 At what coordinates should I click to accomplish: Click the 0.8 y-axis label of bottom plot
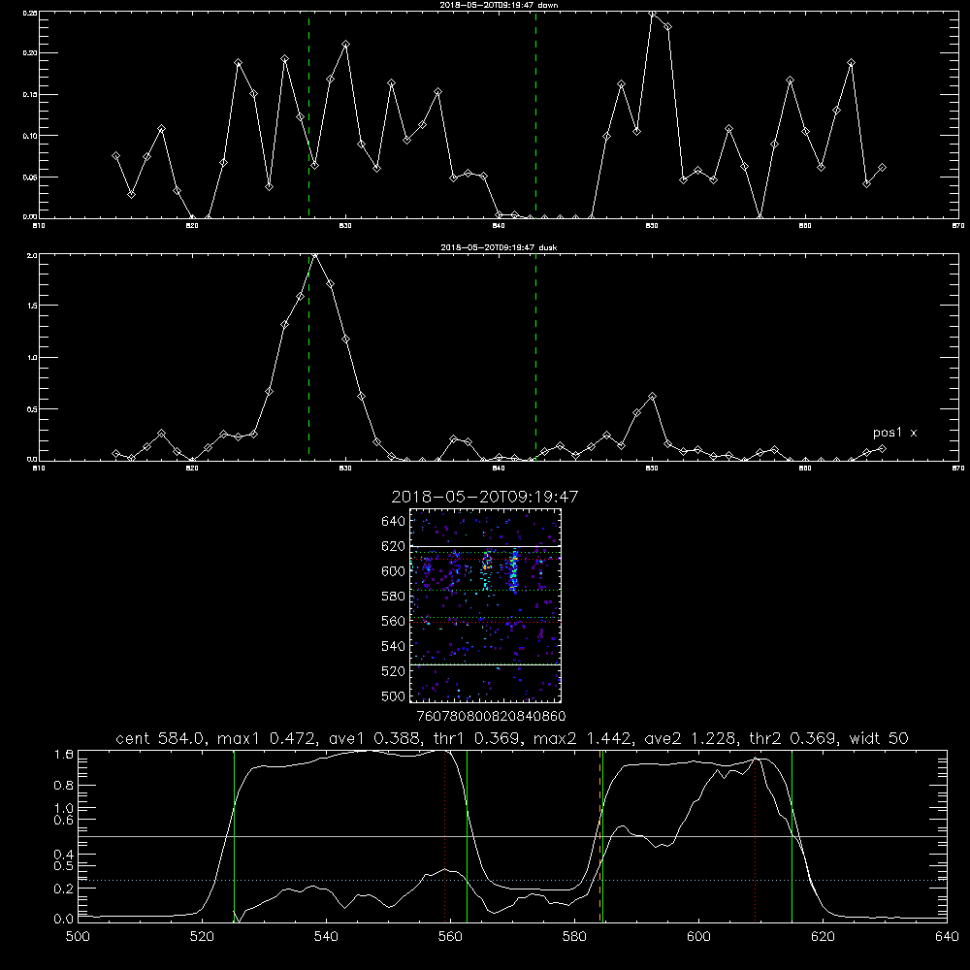click(64, 785)
